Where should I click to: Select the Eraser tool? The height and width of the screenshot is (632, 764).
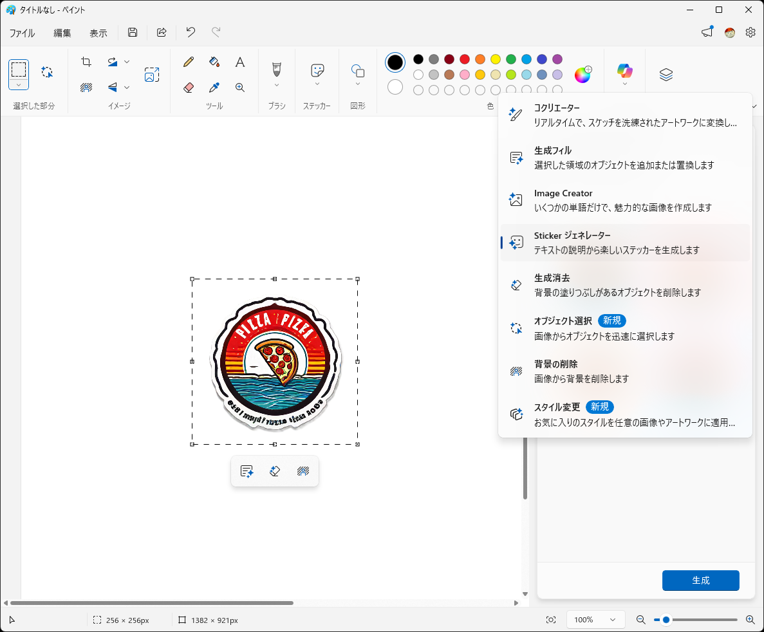pyautogui.click(x=189, y=87)
